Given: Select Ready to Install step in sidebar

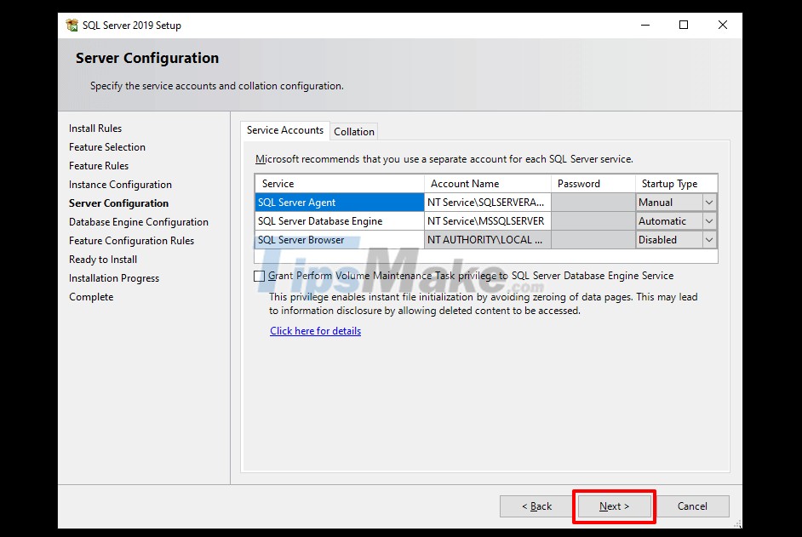Looking at the screenshot, I should point(103,259).
